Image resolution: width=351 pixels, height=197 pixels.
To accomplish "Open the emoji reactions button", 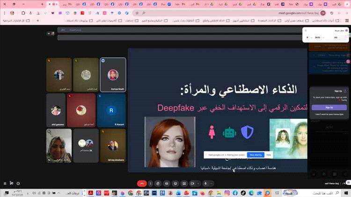I will point(175,183).
